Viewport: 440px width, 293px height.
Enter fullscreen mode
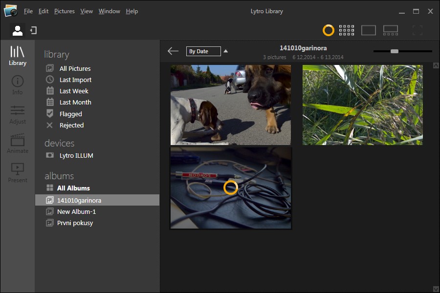coord(417,30)
